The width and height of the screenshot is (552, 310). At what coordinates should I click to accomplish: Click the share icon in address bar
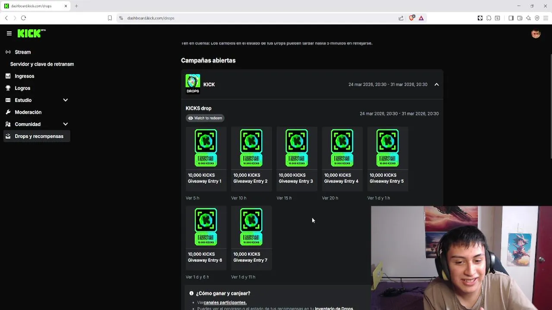point(401,18)
